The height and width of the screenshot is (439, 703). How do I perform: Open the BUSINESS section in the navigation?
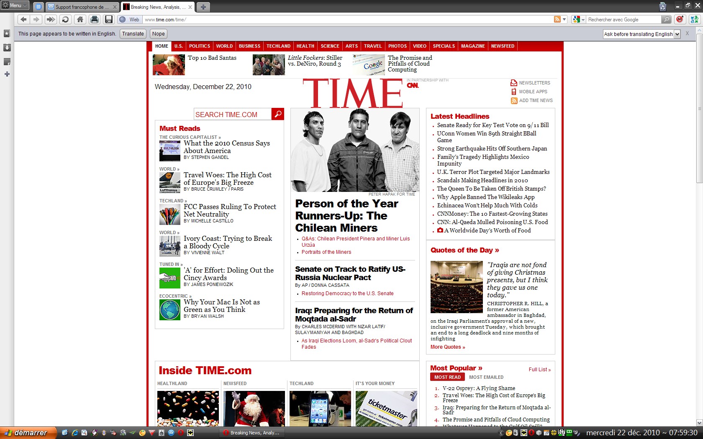249,46
